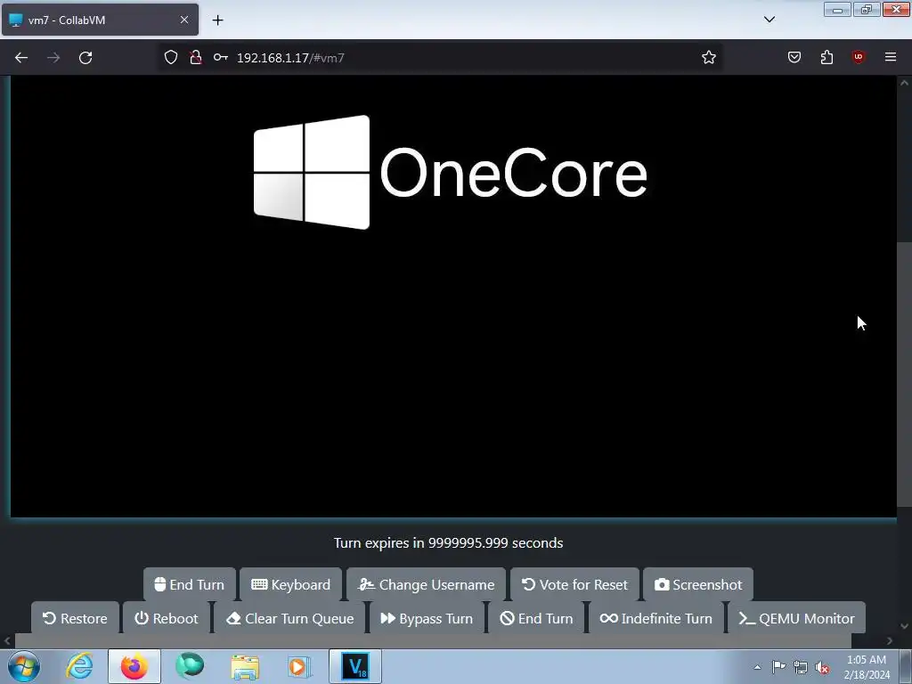Screen dimensions: 912x684
Task: Click the End Turn button with mouse icon
Action: [190, 584]
